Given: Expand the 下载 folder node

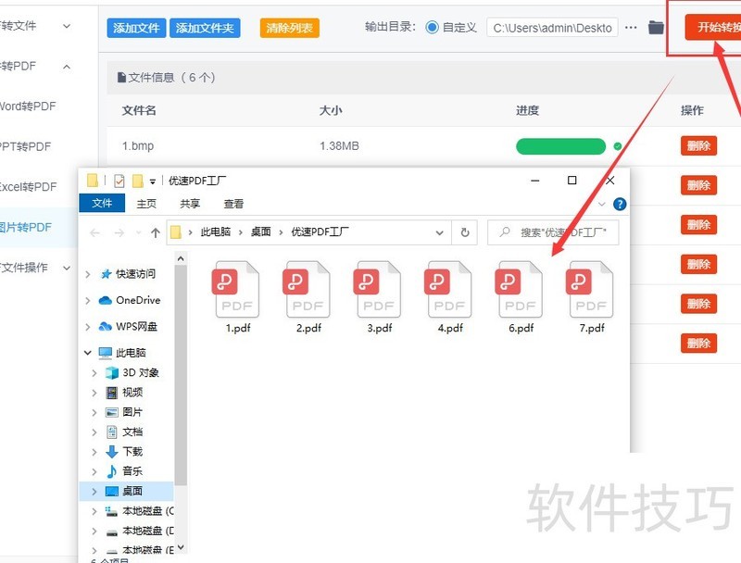Looking at the screenshot, I should click(94, 452).
